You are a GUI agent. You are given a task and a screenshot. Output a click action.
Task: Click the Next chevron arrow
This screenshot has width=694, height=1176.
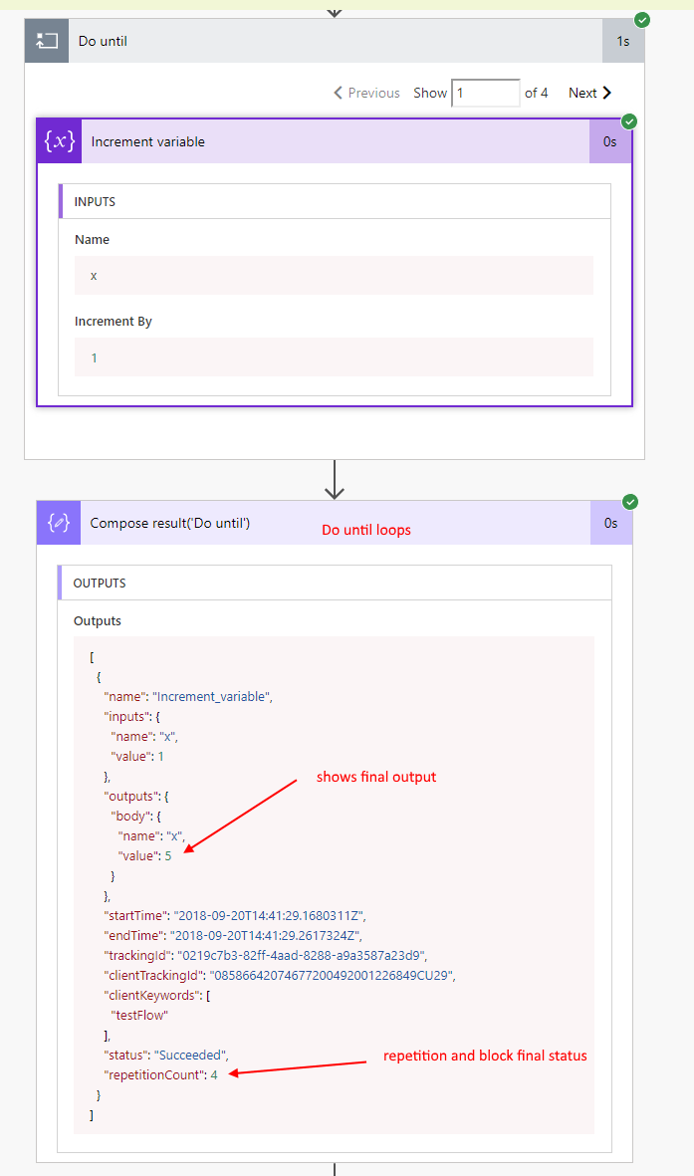click(607, 93)
